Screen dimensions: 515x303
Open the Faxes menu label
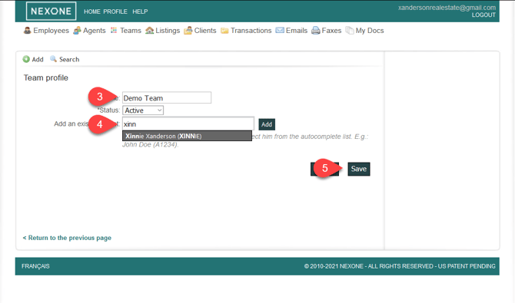tap(331, 31)
